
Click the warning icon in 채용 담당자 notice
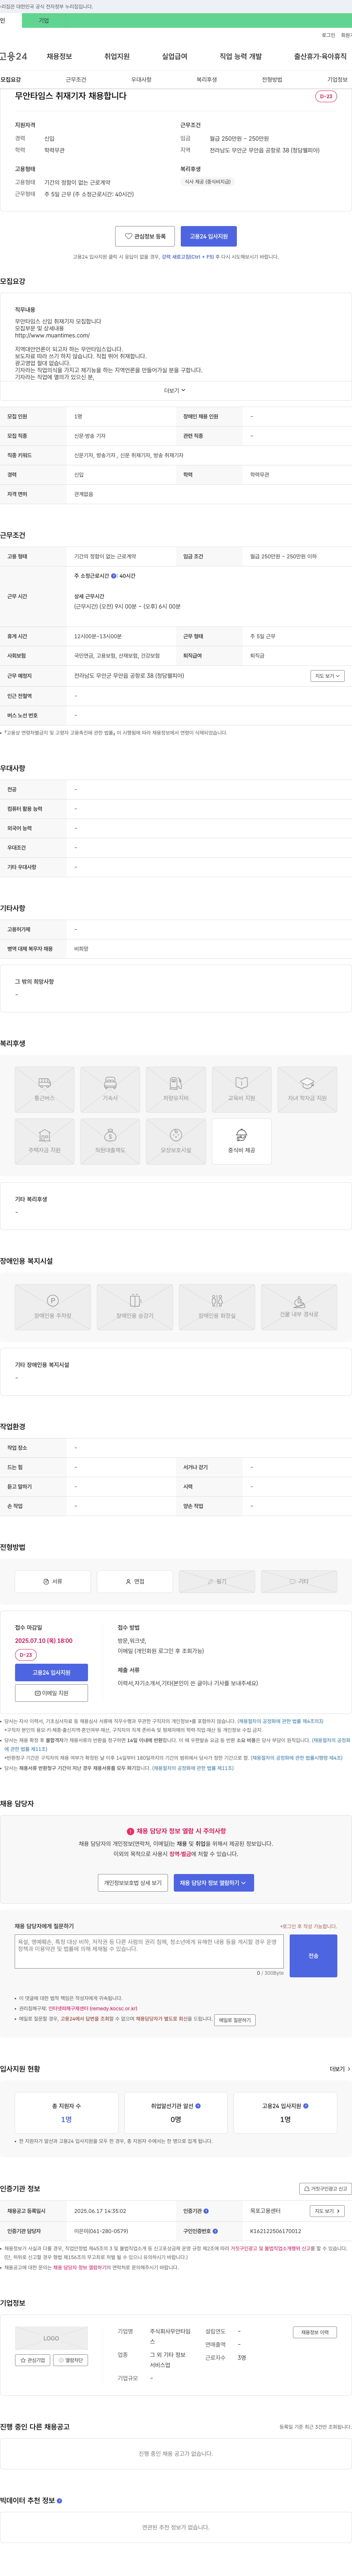pos(130,1831)
